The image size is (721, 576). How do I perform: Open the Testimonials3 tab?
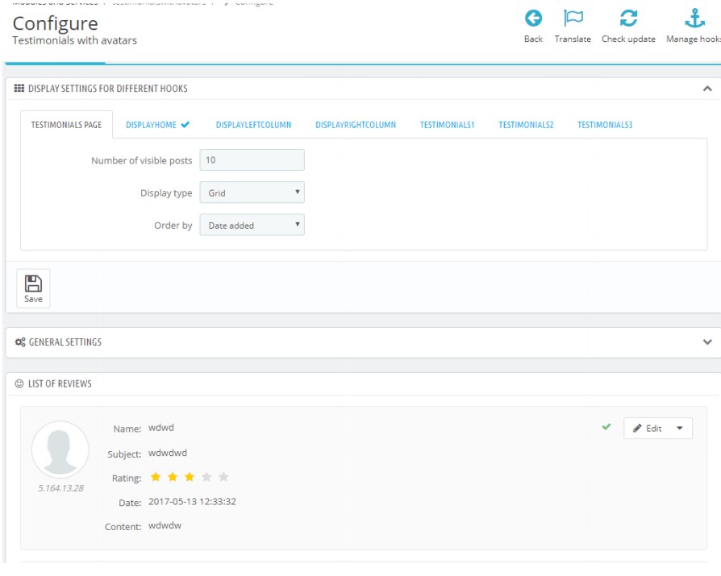pyautogui.click(x=605, y=125)
